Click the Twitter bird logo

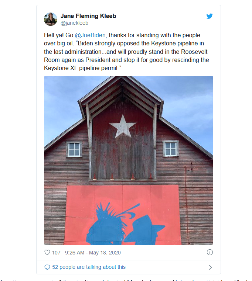point(210,16)
